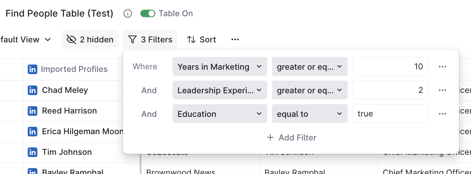Click the value field containing 10
Image resolution: width=471 pixels, height=174 pixels.
[390, 67]
